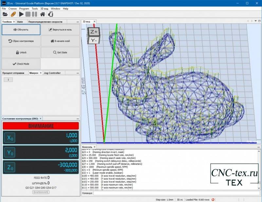Open the Переопределение скорости tab
The height and width of the screenshot is (202, 262).
[x=45, y=22]
